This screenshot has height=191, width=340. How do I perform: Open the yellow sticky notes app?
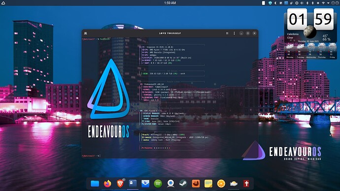tap(208, 184)
